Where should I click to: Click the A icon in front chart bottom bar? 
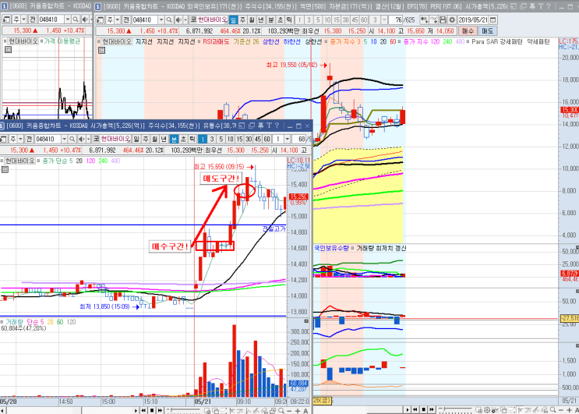coord(305,411)
